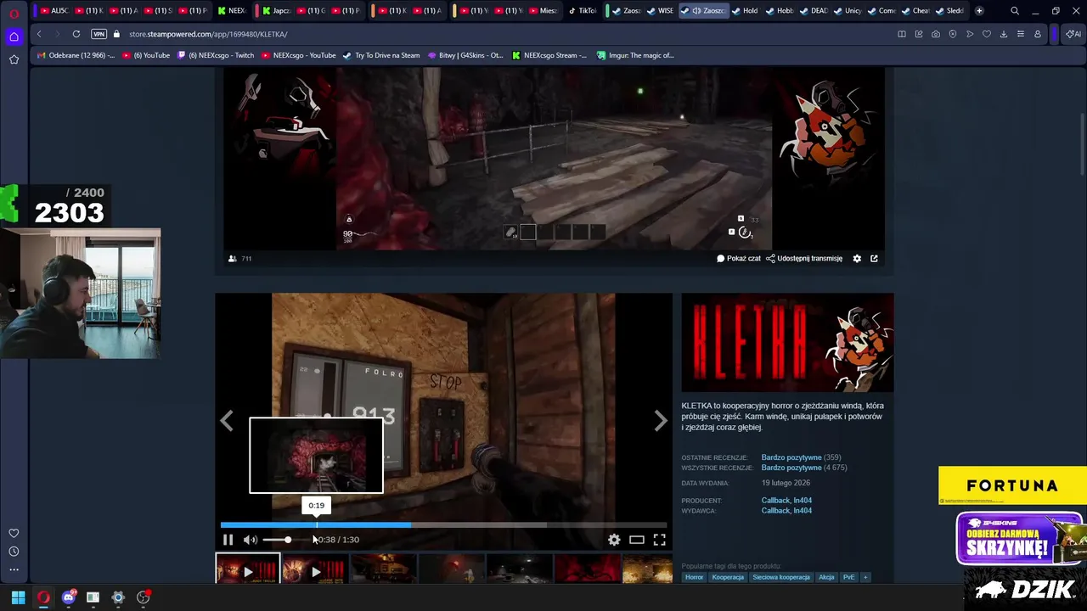The height and width of the screenshot is (611, 1087).
Task: Open the third screenshot thumbnail
Action: [382, 569]
